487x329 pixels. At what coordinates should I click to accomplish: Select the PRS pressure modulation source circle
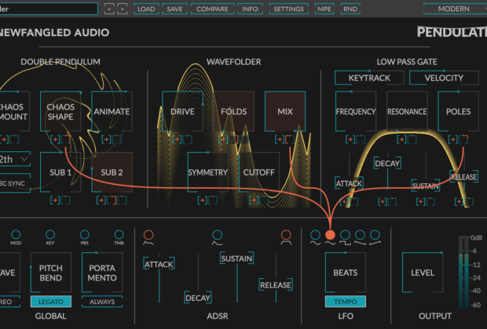pyautogui.click(x=85, y=234)
